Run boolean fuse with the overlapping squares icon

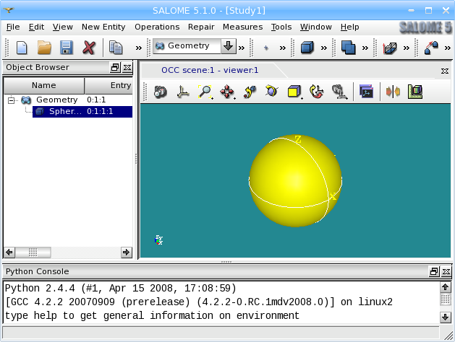coord(348,48)
